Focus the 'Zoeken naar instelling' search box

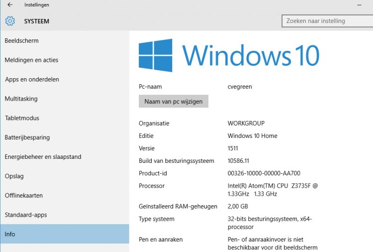[x=326, y=21]
